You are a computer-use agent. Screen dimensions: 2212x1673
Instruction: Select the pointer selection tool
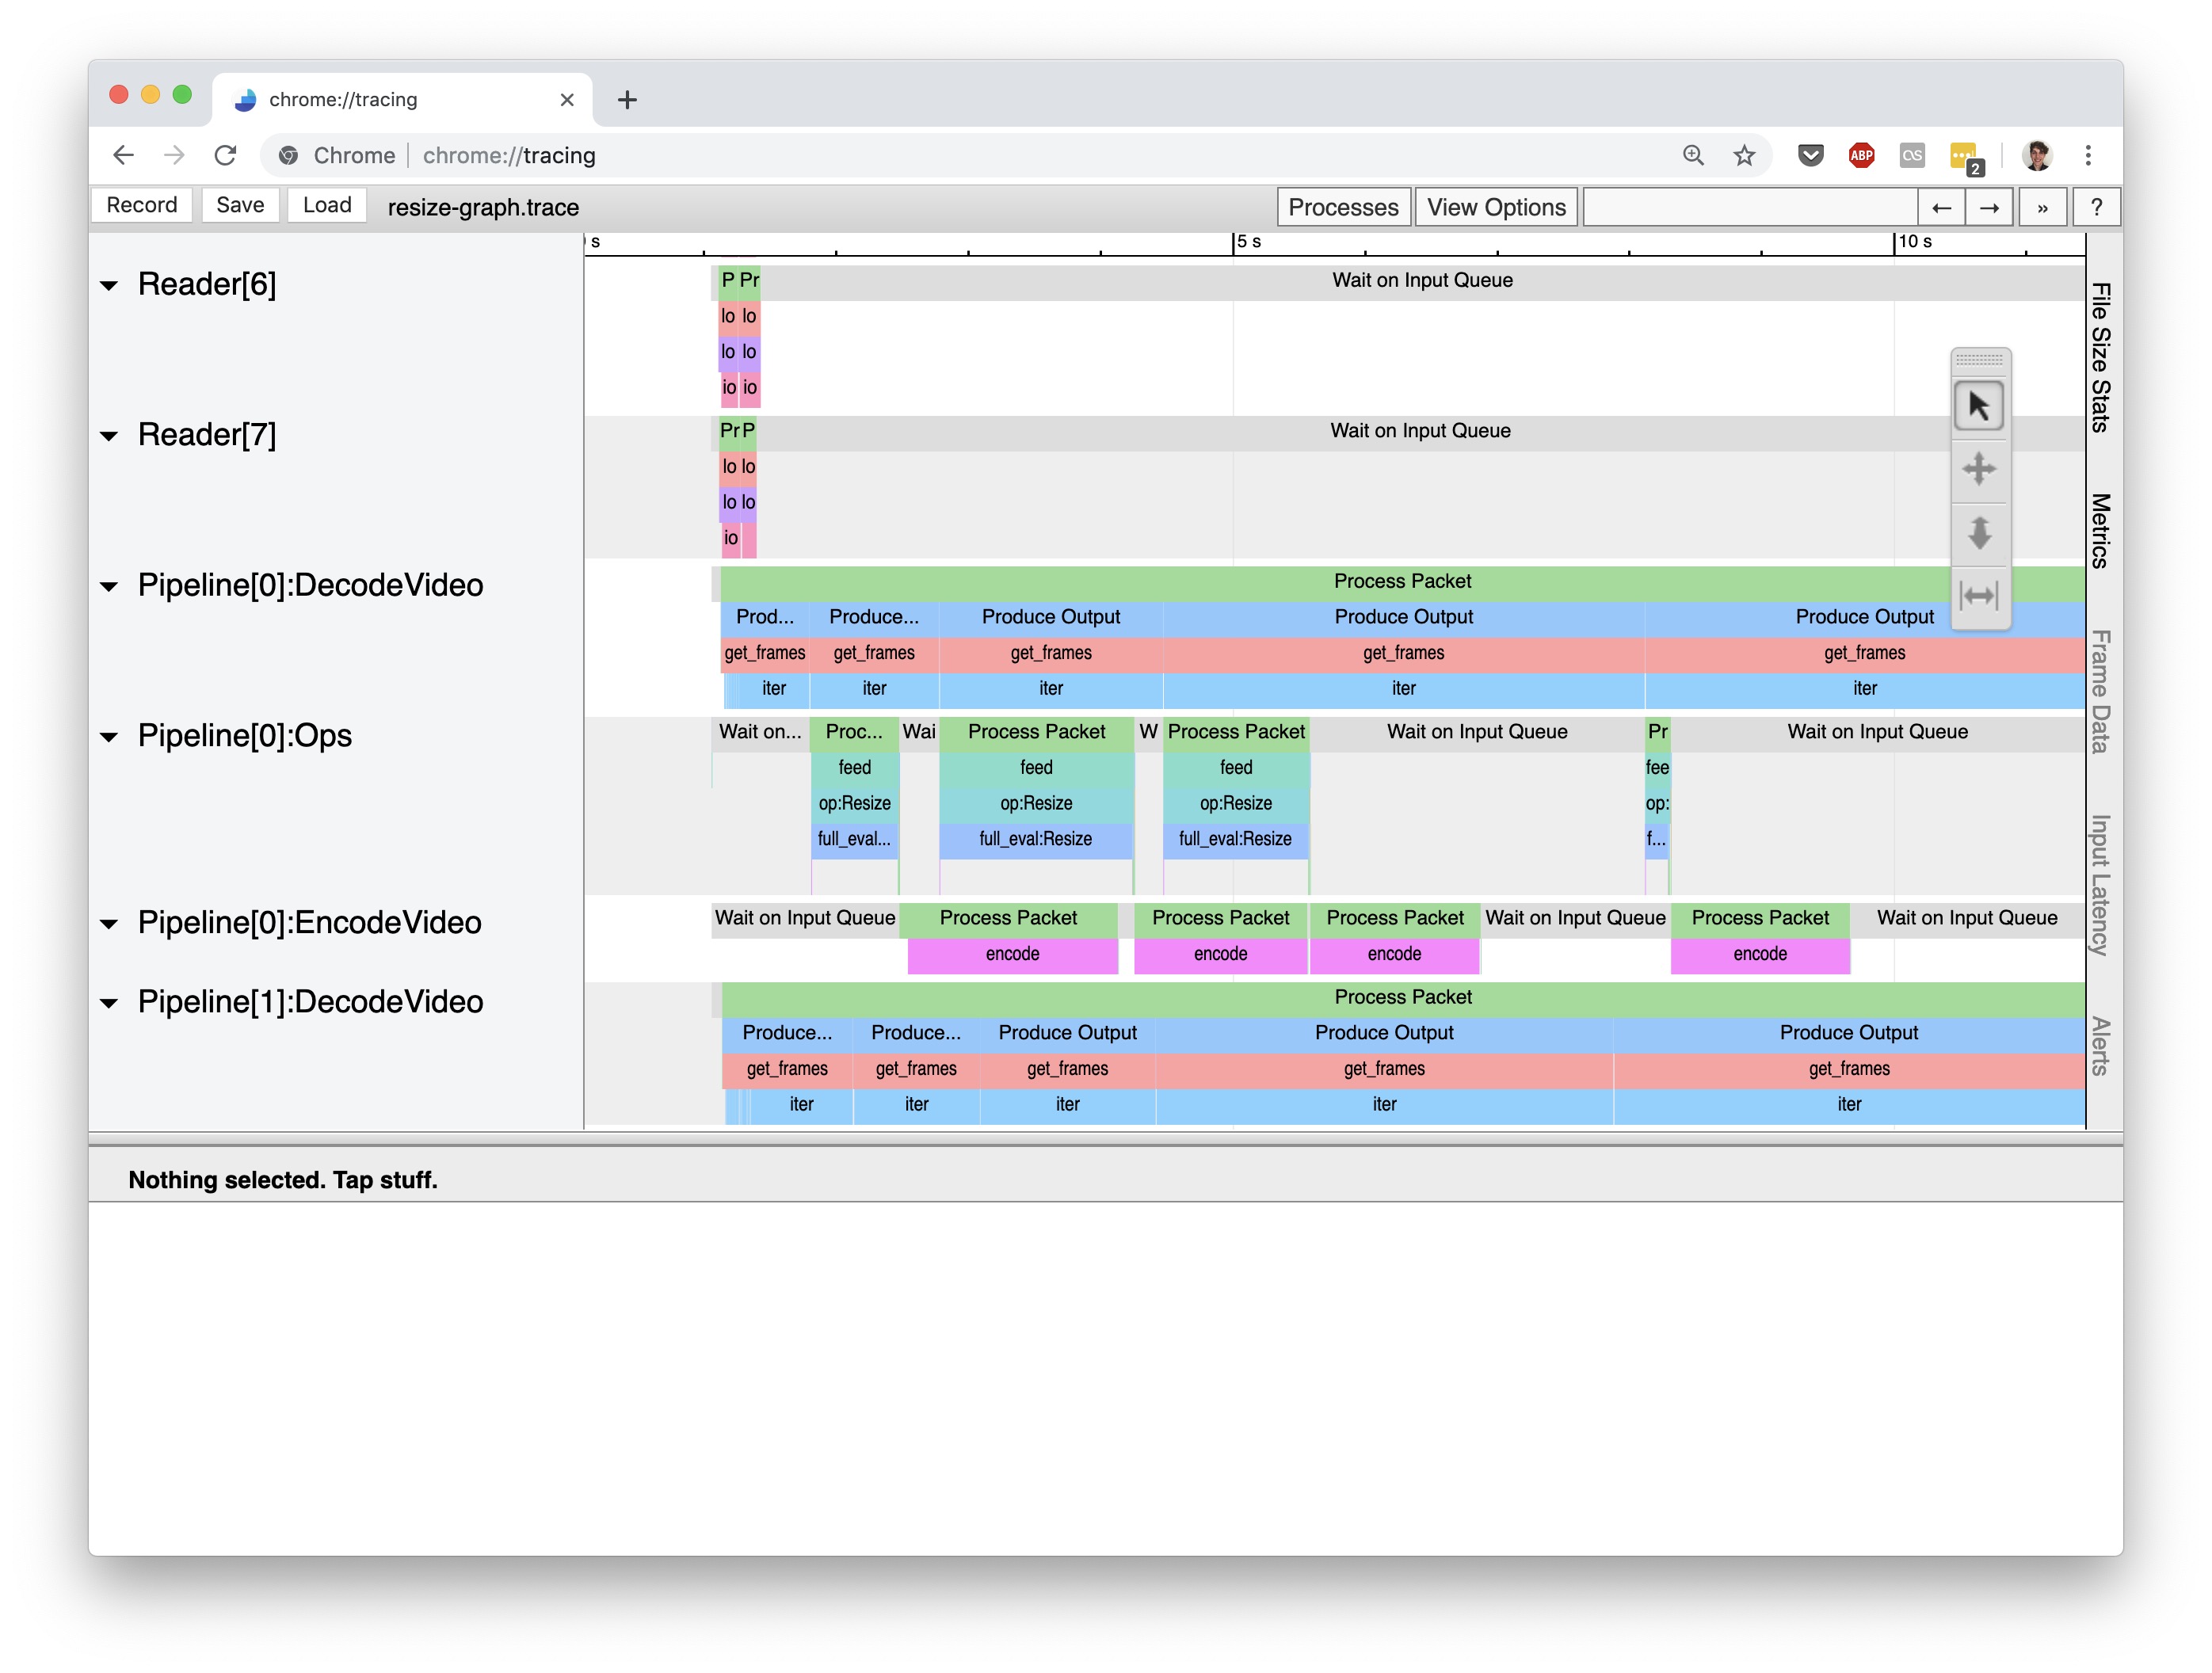(x=1978, y=406)
